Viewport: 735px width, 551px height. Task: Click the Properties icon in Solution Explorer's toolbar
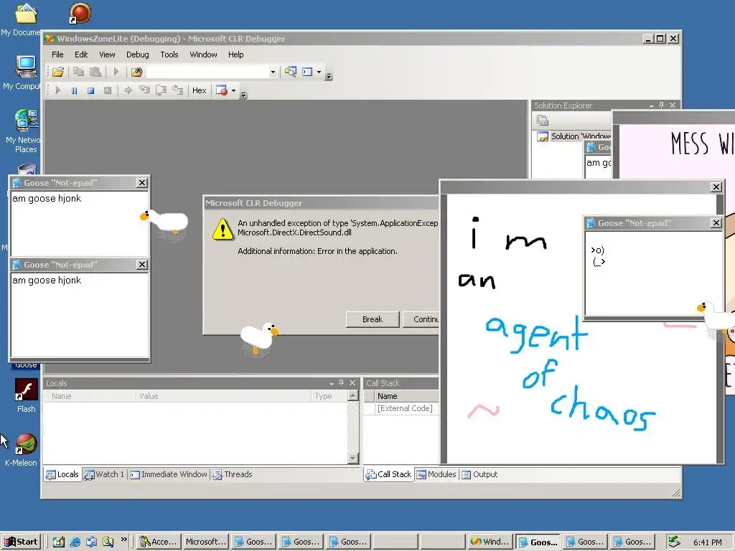pos(543,121)
